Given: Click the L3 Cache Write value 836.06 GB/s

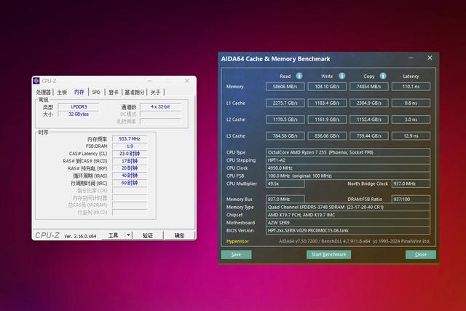Looking at the screenshot, I should point(327,136).
